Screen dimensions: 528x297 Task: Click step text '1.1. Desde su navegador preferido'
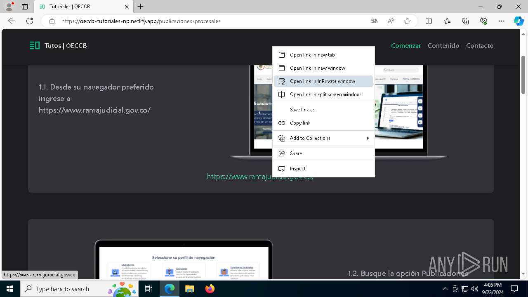96,87
